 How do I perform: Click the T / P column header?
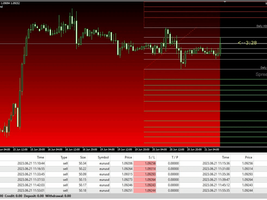coord(175,157)
